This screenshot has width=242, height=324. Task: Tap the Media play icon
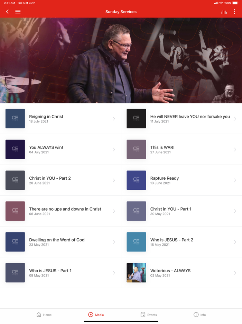91,315
